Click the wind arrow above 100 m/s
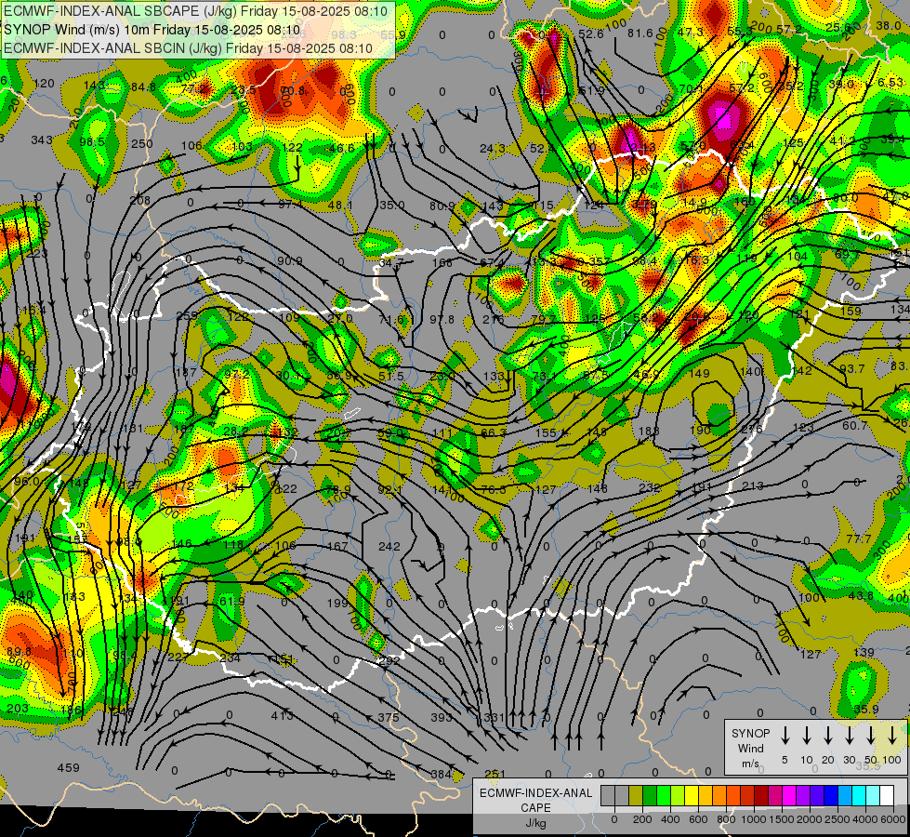 pos(892,736)
